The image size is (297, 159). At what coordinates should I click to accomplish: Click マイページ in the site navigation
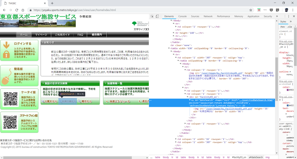[41, 34]
